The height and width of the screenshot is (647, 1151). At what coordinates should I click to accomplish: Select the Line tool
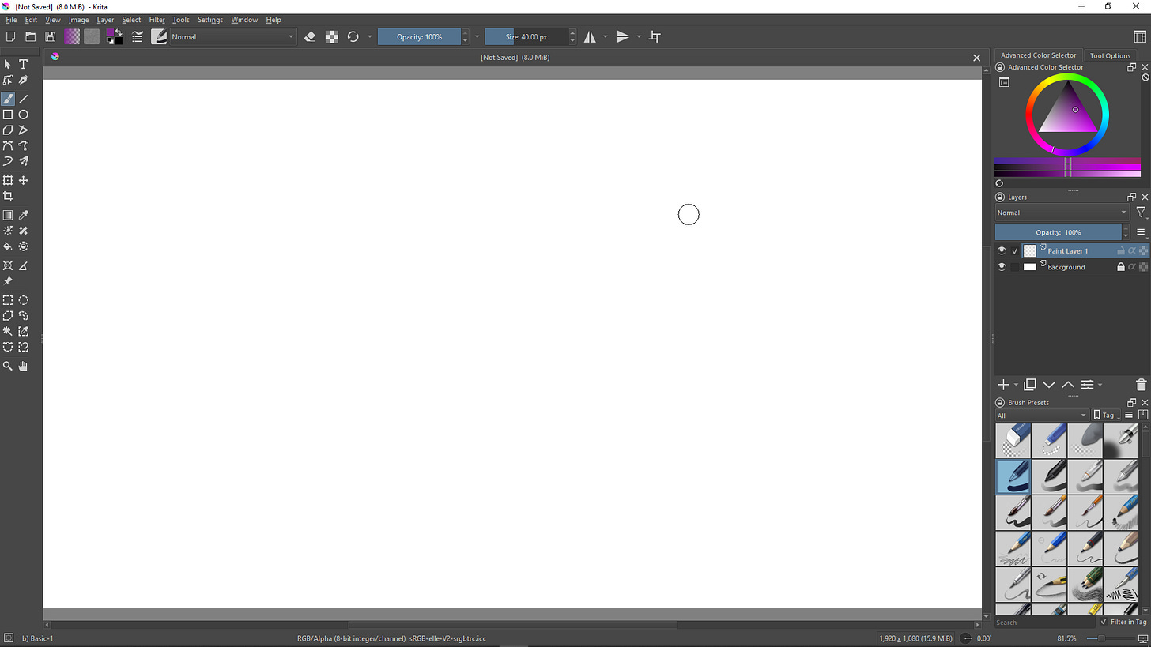coord(24,99)
